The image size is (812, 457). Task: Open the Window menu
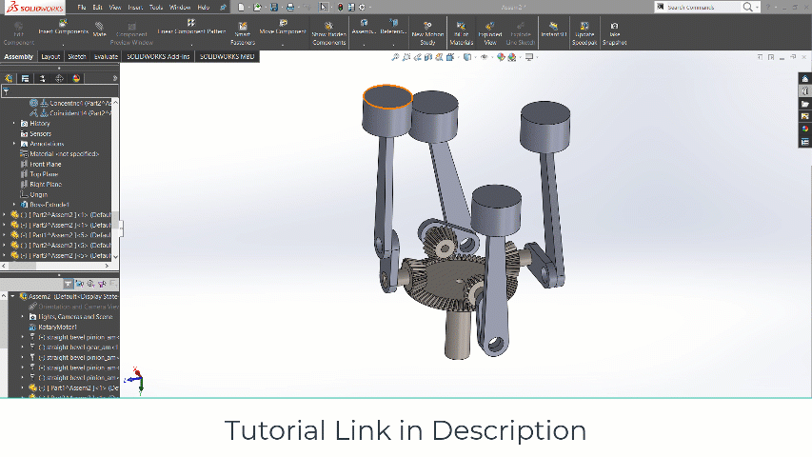pyautogui.click(x=180, y=8)
